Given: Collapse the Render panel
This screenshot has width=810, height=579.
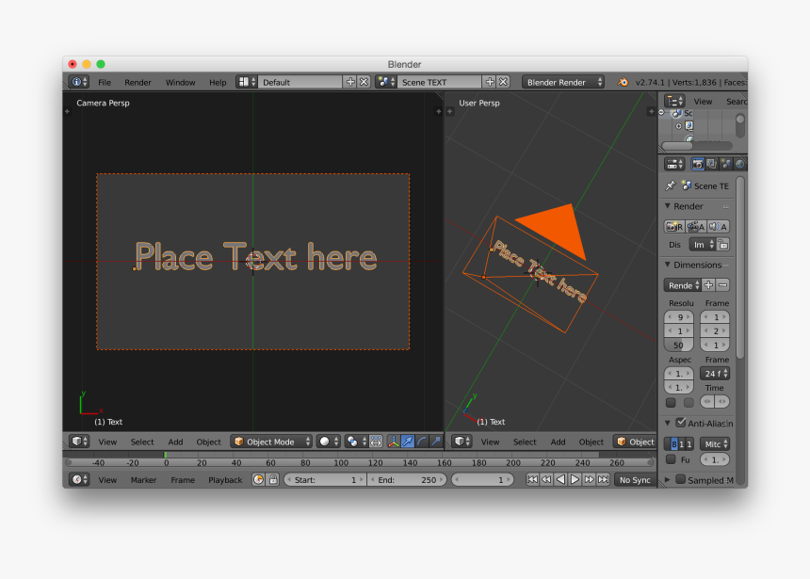Looking at the screenshot, I should coord(668,206).
